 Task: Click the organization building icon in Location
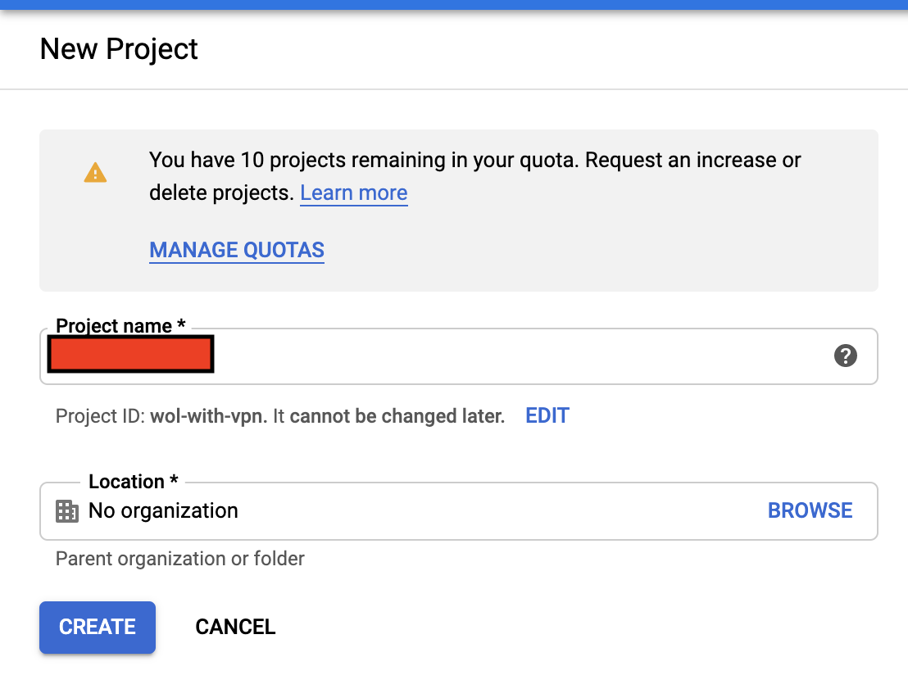[x=67, y=511]
